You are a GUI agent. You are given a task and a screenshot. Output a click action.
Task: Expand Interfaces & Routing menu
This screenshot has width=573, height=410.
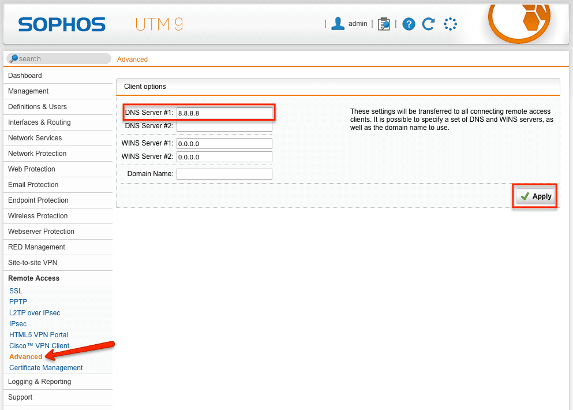pyautogui.click(x=58, y=122)
